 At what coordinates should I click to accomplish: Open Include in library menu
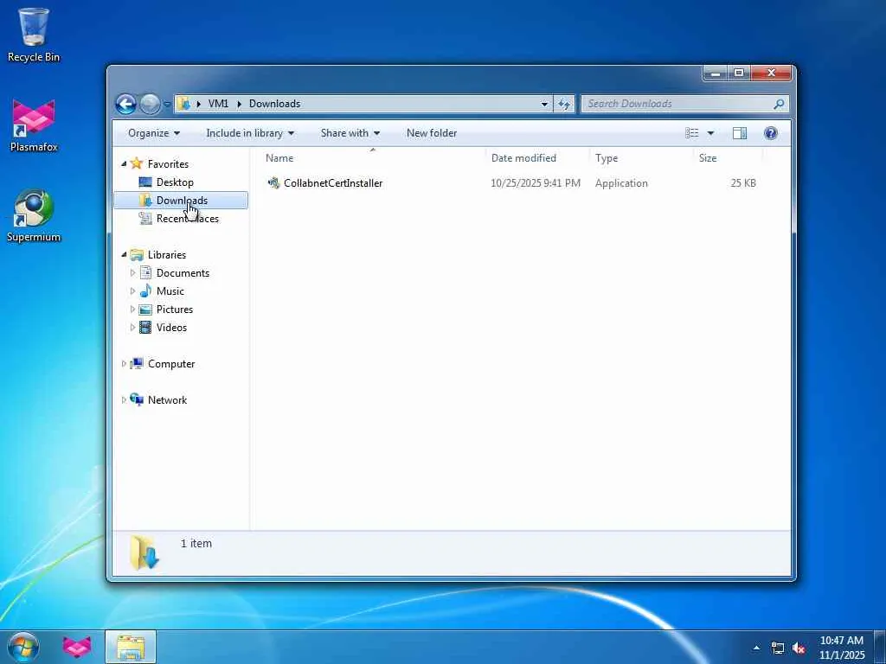pyautogui.click(x=250, y=133)
